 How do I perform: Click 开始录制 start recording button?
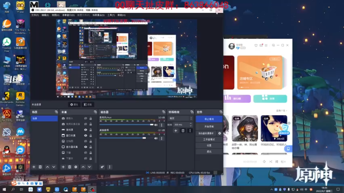(x=209, y=127)
